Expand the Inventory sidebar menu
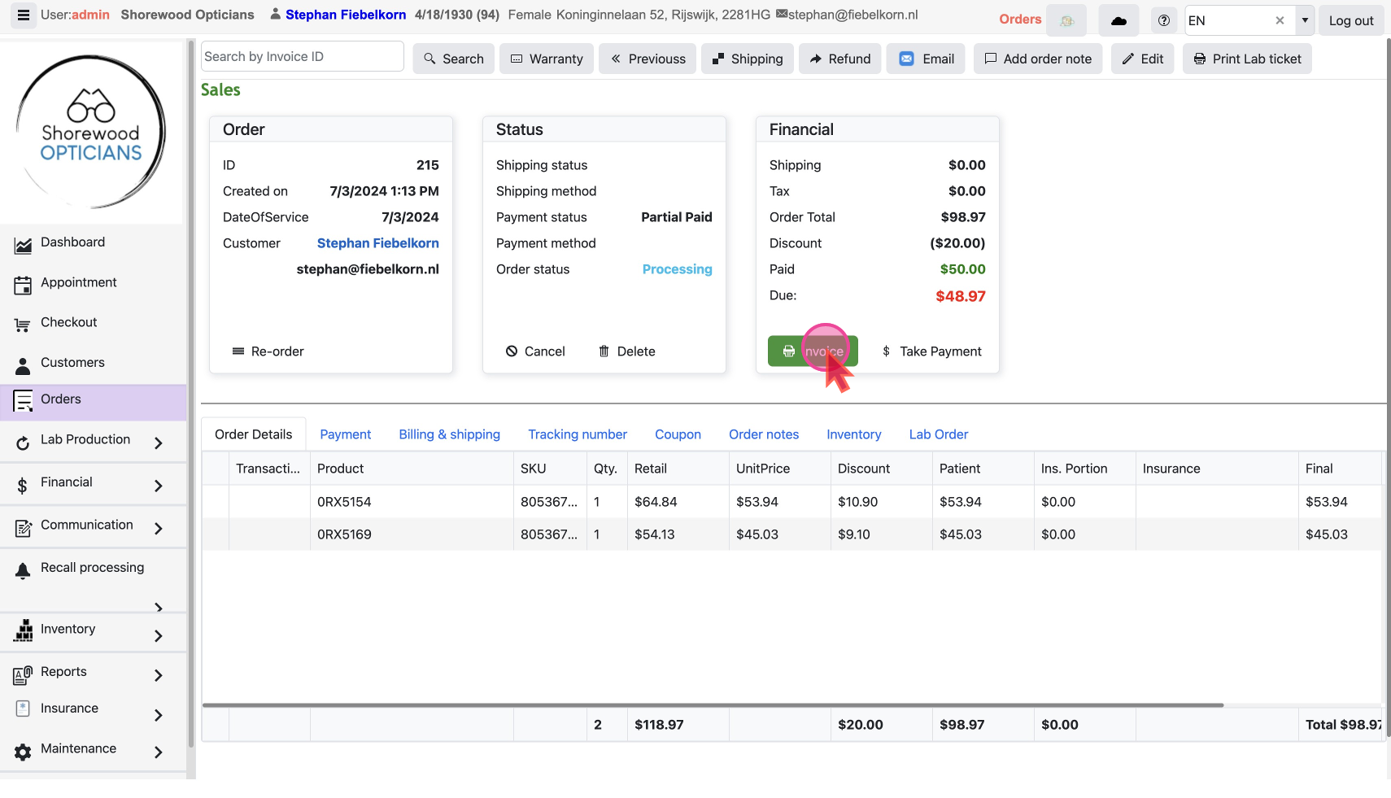The image size is (1391, 798). click(159, 636)
